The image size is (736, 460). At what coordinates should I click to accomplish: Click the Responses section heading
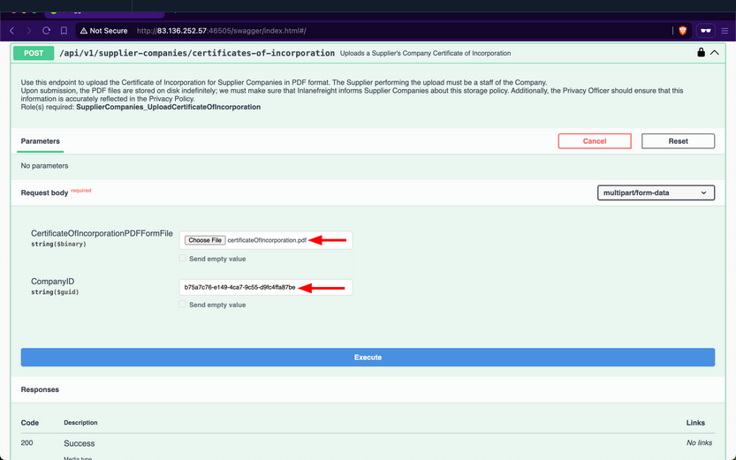[40, 389]
